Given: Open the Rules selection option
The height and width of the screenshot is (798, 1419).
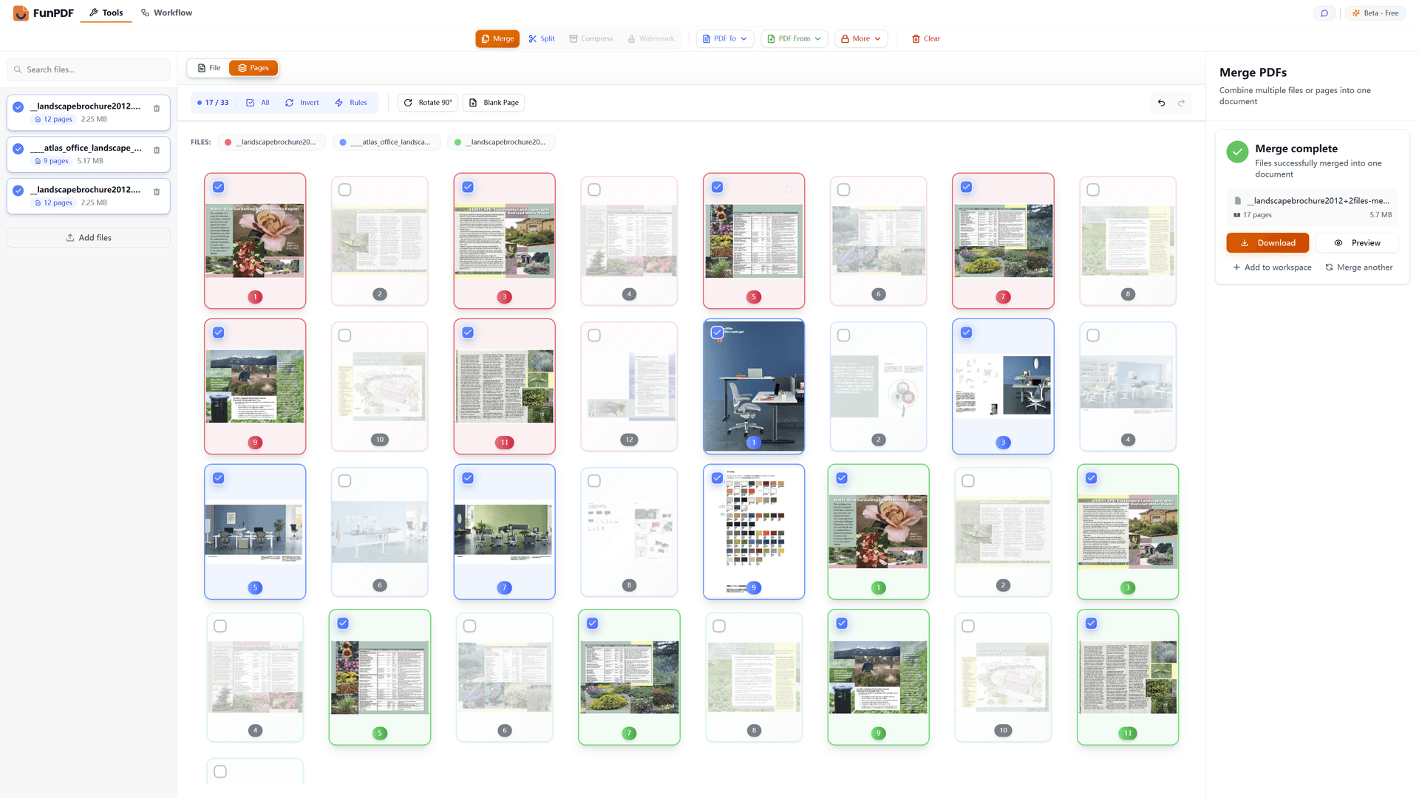Looking at the screenshot, I should coord(352,102).
